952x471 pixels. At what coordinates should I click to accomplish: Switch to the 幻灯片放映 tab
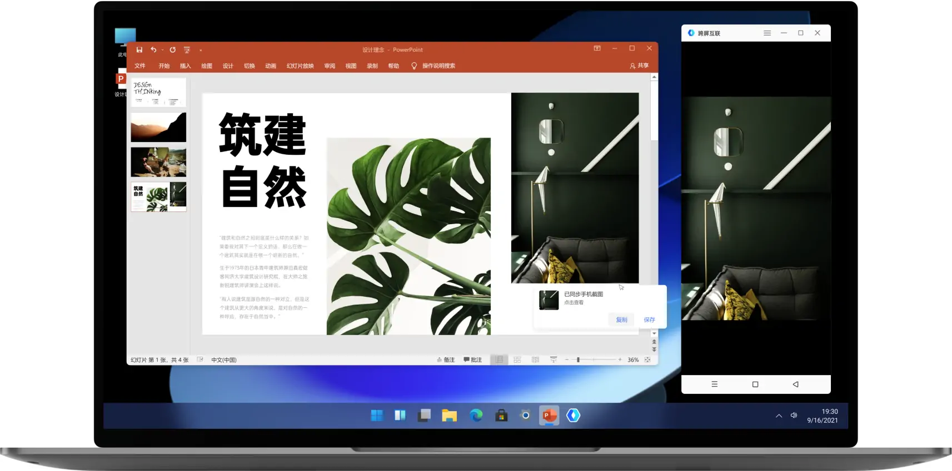300,66
